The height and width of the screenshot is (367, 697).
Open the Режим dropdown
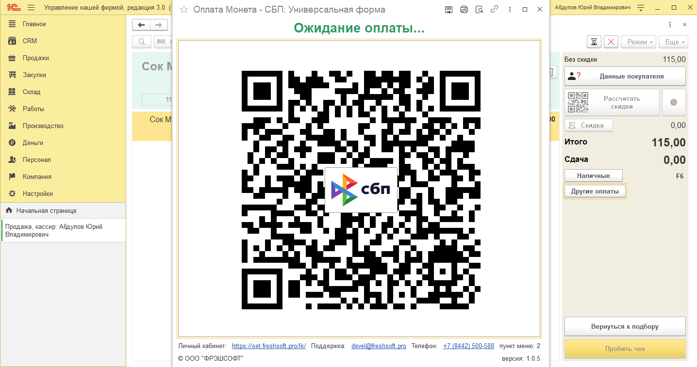tap(638, 42)
